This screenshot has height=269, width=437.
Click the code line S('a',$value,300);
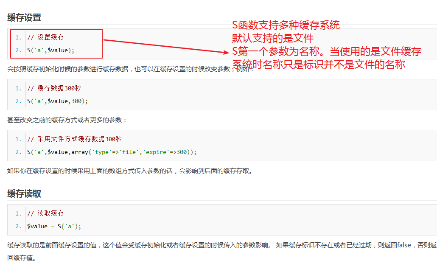[57, 101]
